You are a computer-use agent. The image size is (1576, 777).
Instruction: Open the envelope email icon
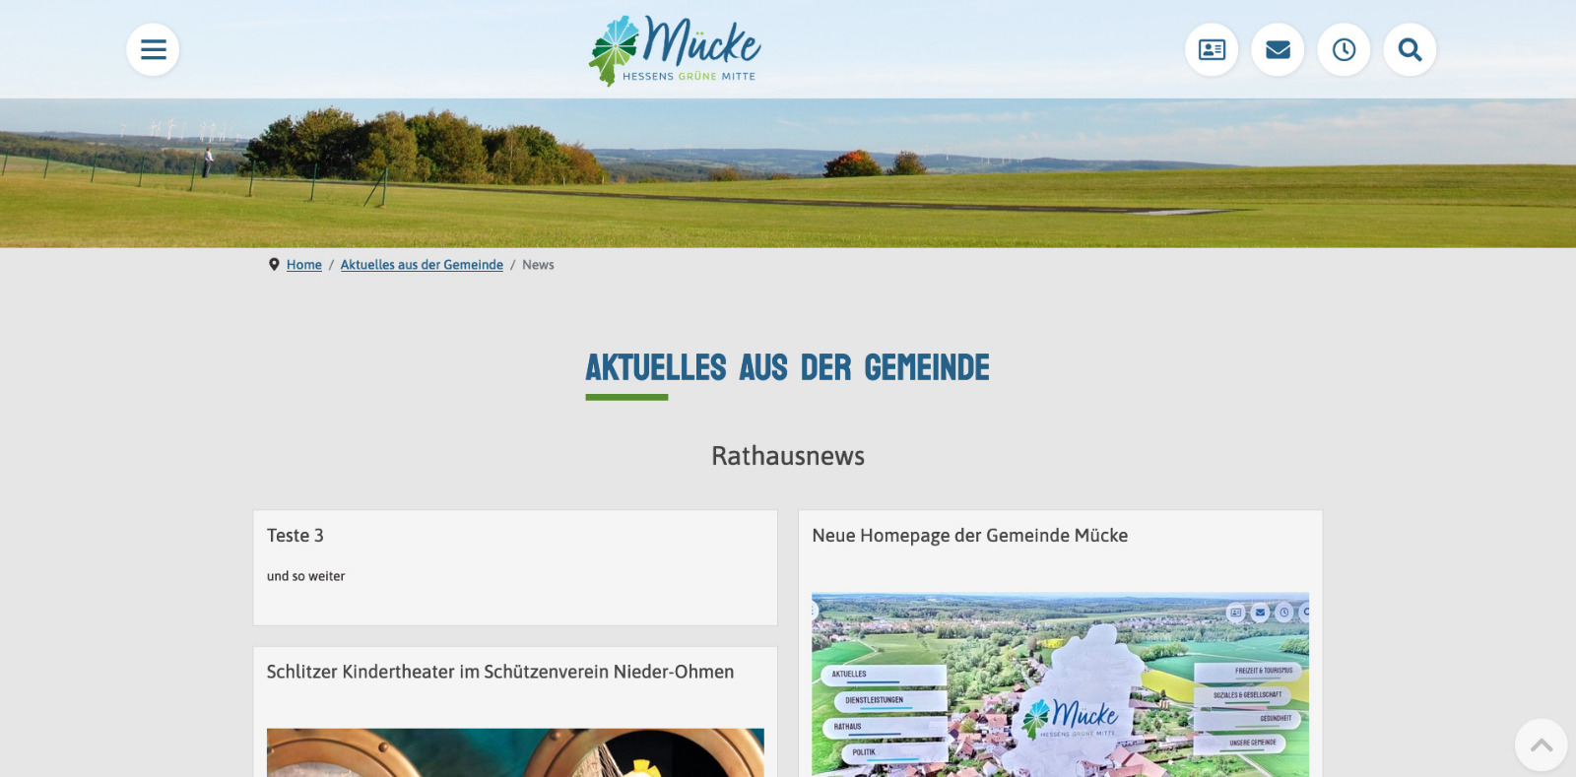pyautogui.click(x=1278, y=49)
